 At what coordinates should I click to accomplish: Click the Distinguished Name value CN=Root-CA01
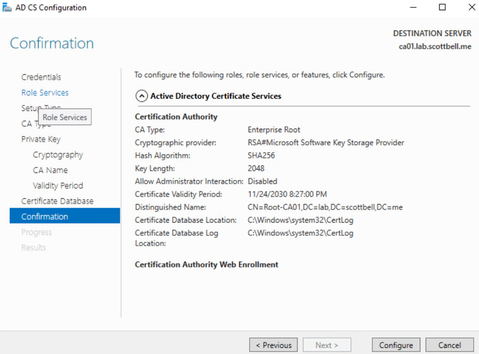click(x=325, y=207)
